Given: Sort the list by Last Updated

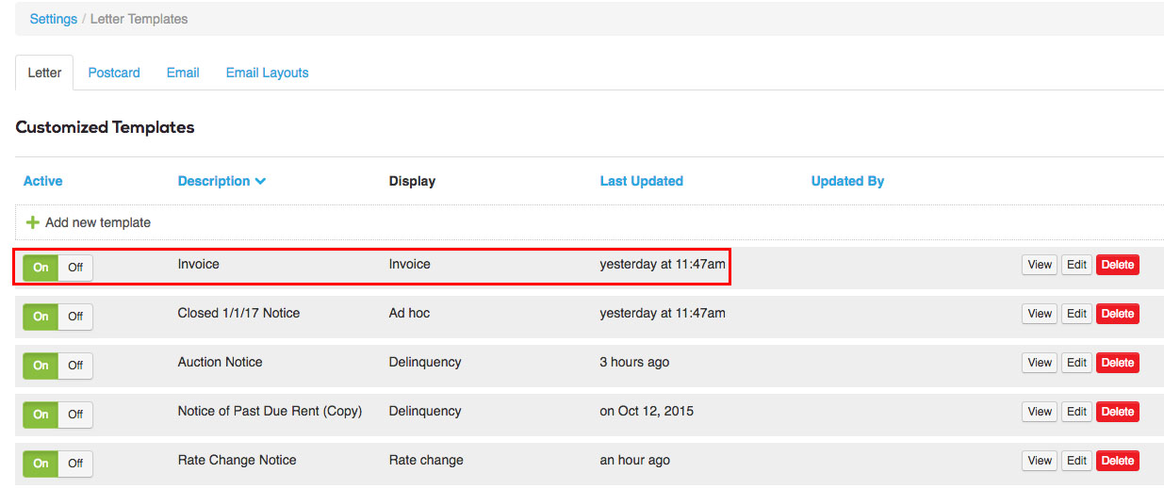Looking at the screenshot, I should click(x=641, y=181).
